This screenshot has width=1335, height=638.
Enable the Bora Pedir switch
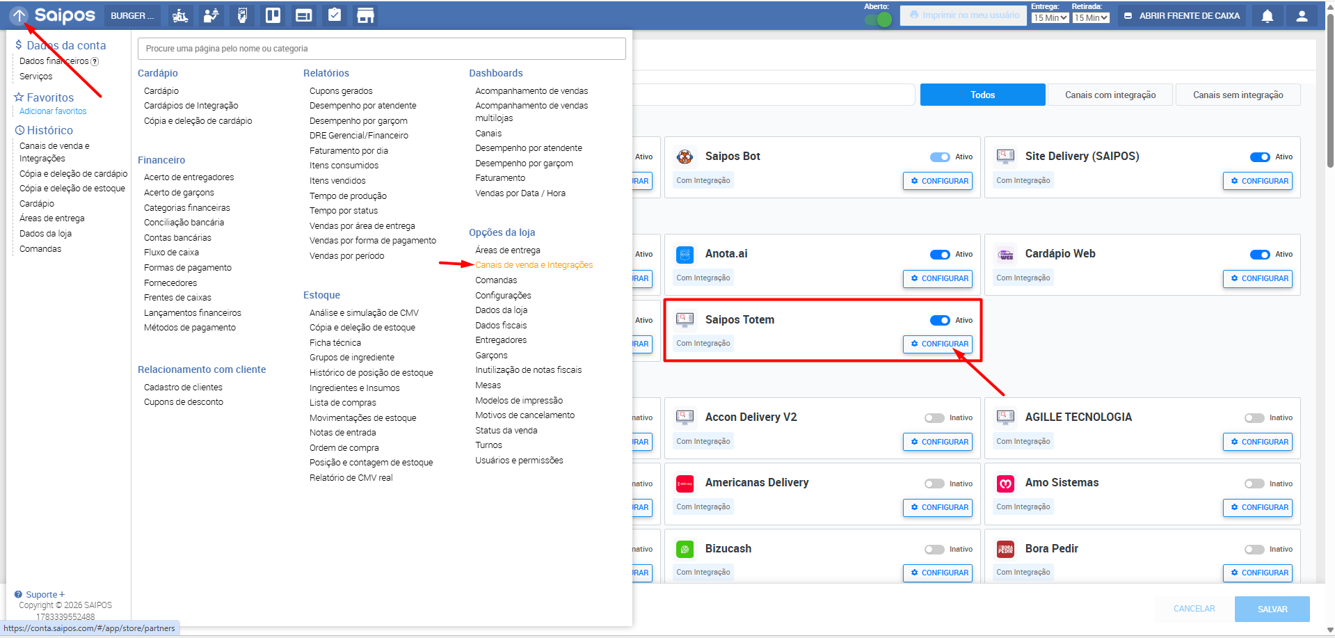(1254, 550)
